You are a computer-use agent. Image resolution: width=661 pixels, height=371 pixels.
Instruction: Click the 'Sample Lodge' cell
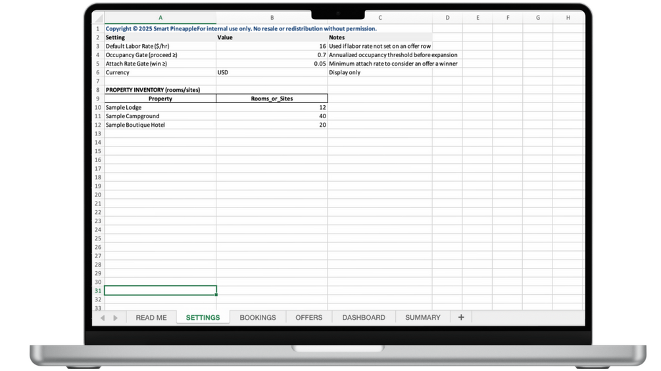click(160, 107)
